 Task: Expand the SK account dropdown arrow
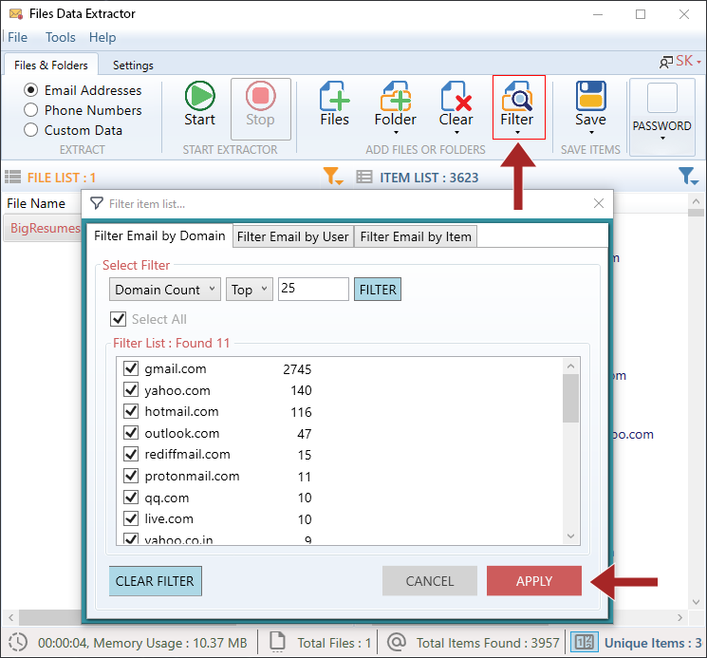[x=698, y=62]
